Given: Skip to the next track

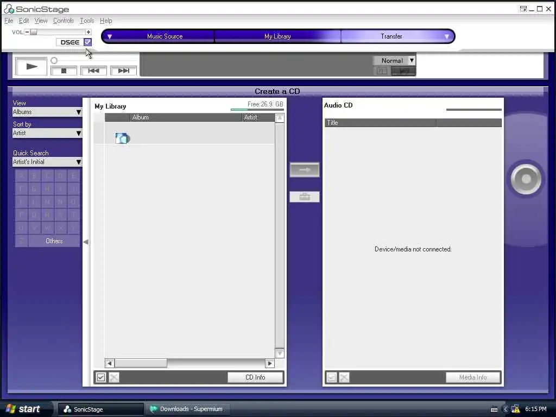Looking at the screenshot, I should point(123,71).
